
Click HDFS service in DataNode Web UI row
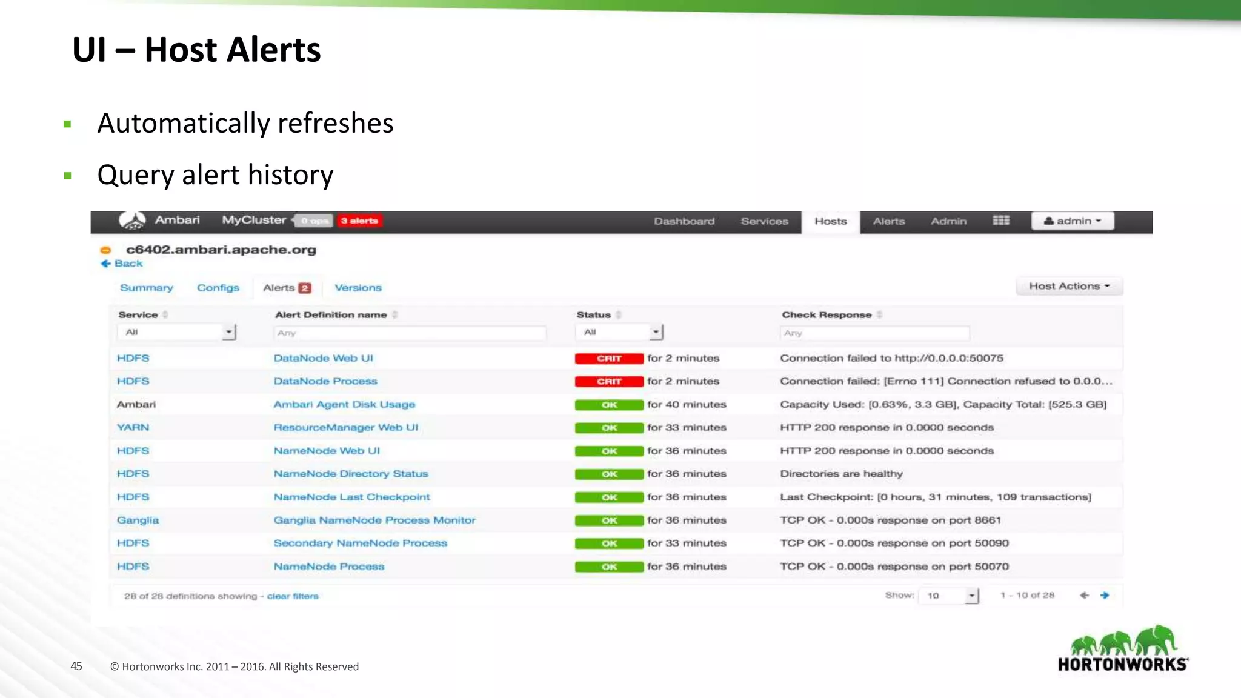coord(133,358)
